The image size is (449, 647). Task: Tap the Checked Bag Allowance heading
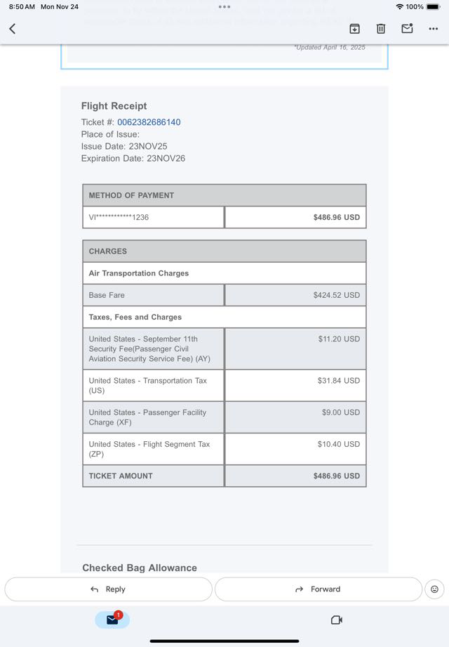click(x=140, y=568)
